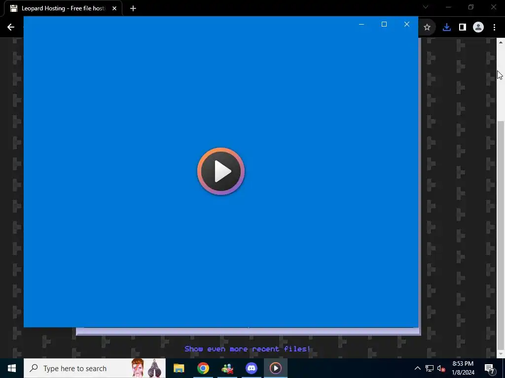Image resolution: width=505 pixels, height=378 pixels.
Task: Expand Chrome's tab search chevron
Action: click(x=426, y=7)
